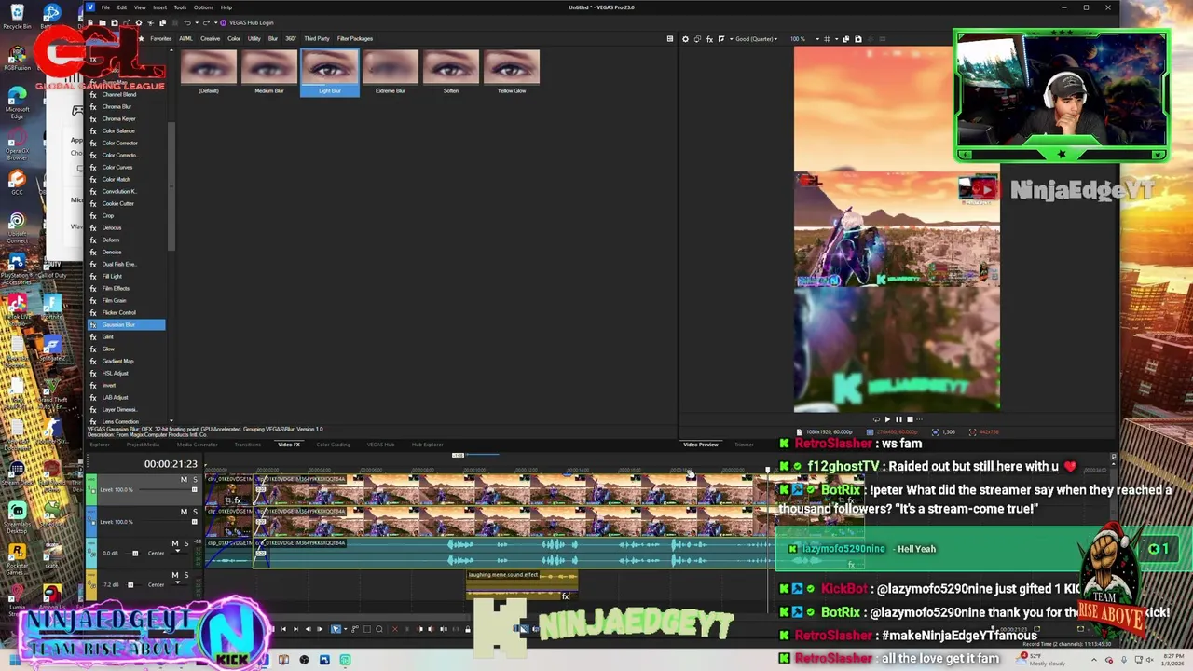The width and height of the screenshot is (1193, 671).
Task: Adjust -7.2 dB audio track volume slider
Action: coord(130,585)
